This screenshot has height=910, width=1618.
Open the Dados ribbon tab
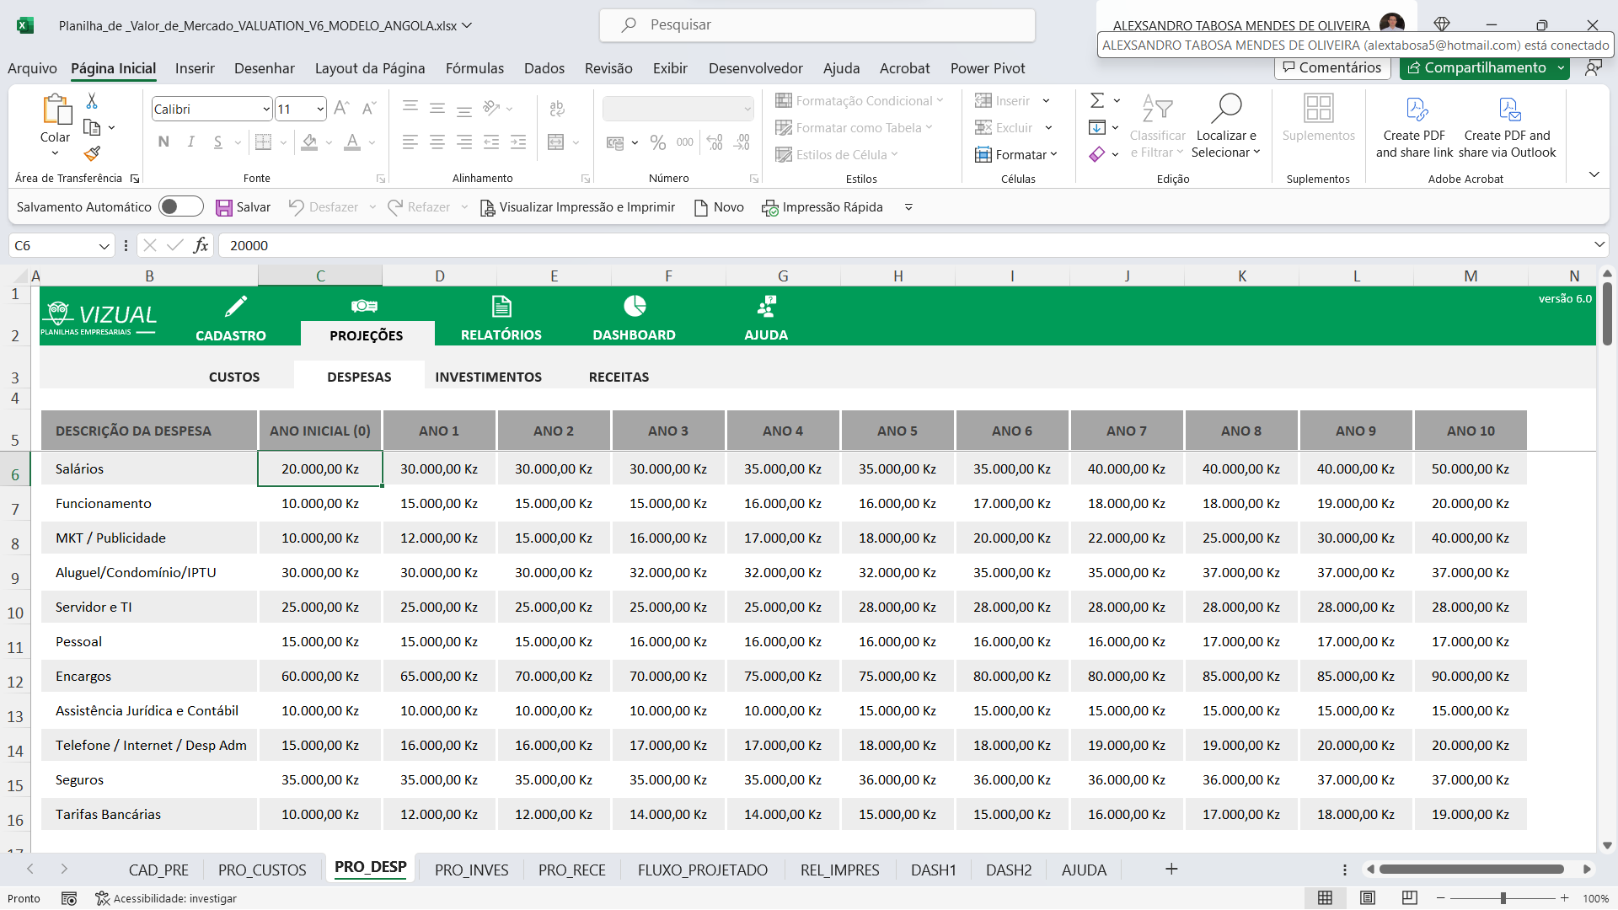(544, 68)
